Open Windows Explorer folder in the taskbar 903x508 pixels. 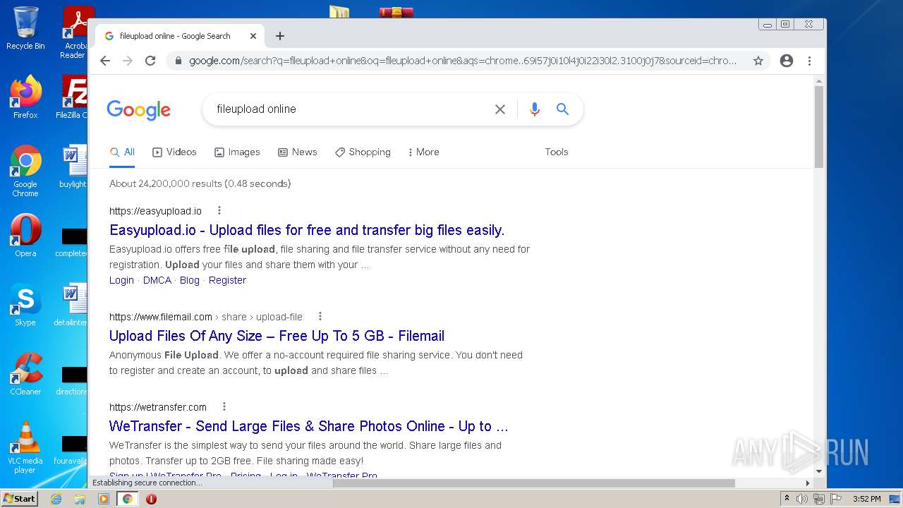(80, 499)
